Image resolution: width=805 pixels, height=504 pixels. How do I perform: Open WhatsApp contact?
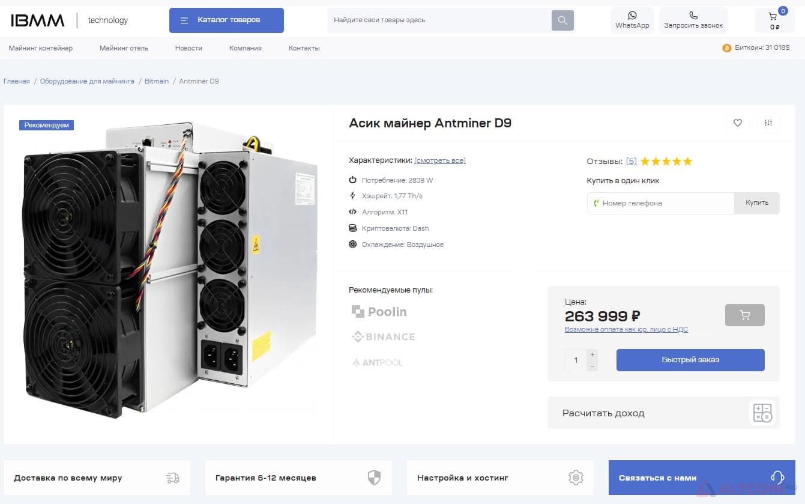pos(632,20)
